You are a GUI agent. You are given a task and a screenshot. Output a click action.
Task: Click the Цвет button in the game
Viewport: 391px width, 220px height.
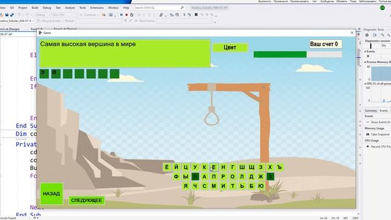pyautogui.click(x=230, y=48)
